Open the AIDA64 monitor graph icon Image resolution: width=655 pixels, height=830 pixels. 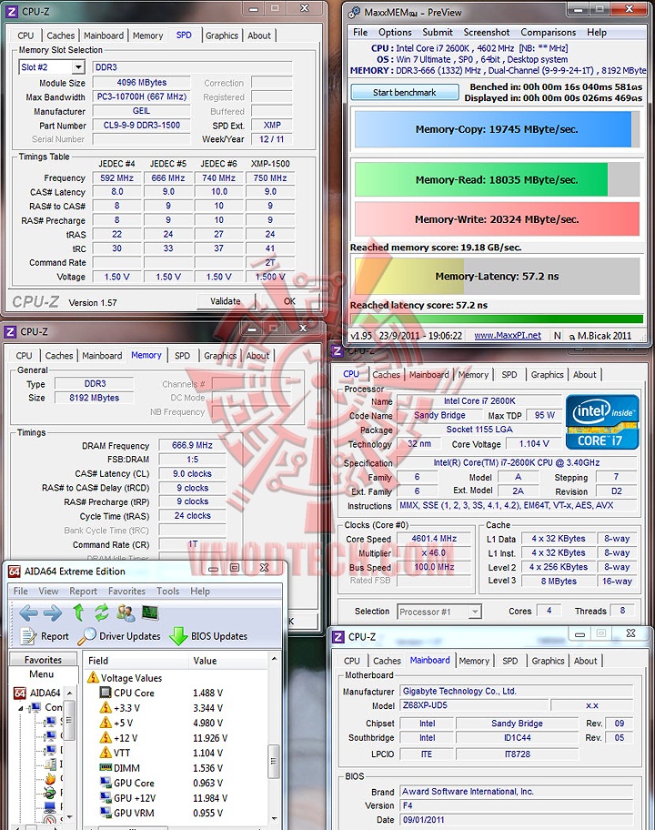(x=150, y=613)
